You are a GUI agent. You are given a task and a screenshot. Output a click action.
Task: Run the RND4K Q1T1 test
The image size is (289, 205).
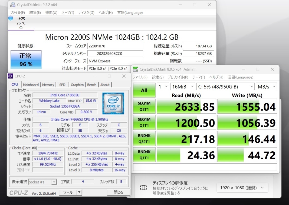click(x=144, y=155)
